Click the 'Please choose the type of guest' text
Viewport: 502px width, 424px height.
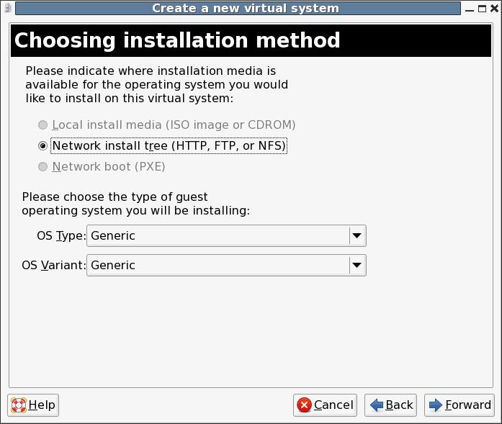(135, 204)
